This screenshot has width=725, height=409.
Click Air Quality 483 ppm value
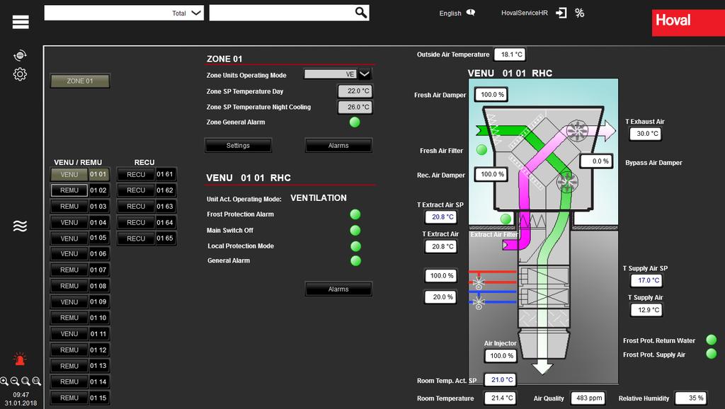(588, 398)
